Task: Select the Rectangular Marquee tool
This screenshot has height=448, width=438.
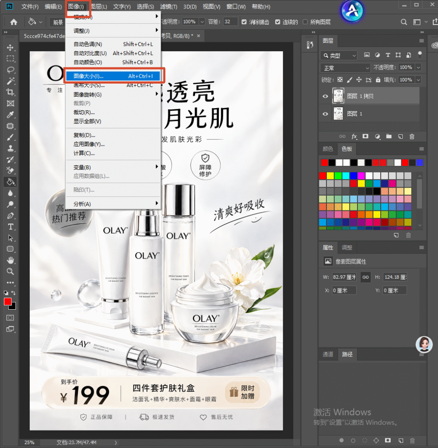Action: pos(11,59)
